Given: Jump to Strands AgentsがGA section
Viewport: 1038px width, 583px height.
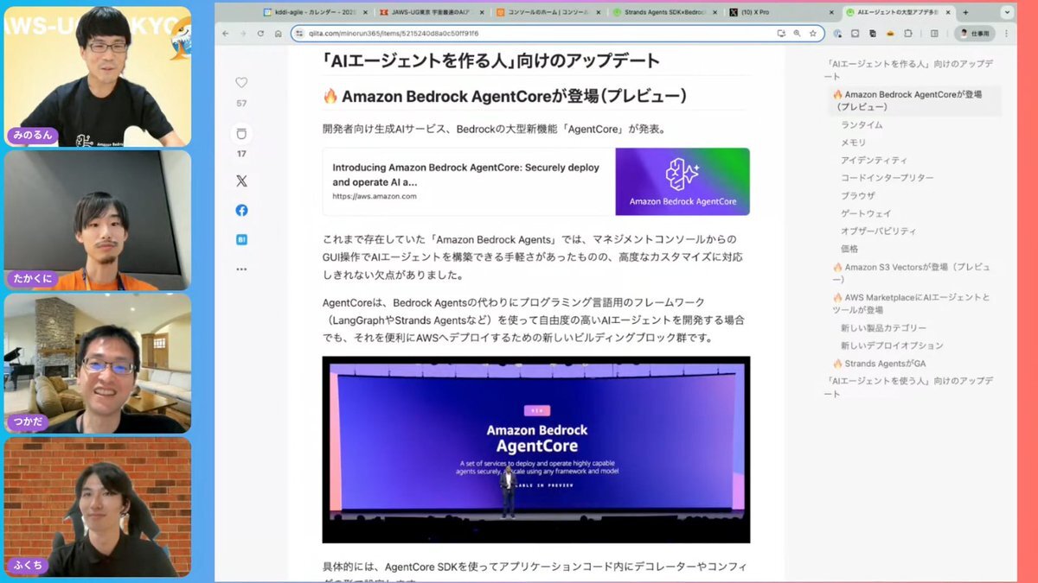Looking at the screenshot, I should 879,364.
